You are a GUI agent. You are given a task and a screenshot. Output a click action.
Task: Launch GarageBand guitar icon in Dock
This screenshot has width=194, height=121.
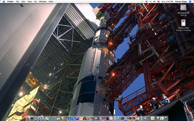coord(88,119)
